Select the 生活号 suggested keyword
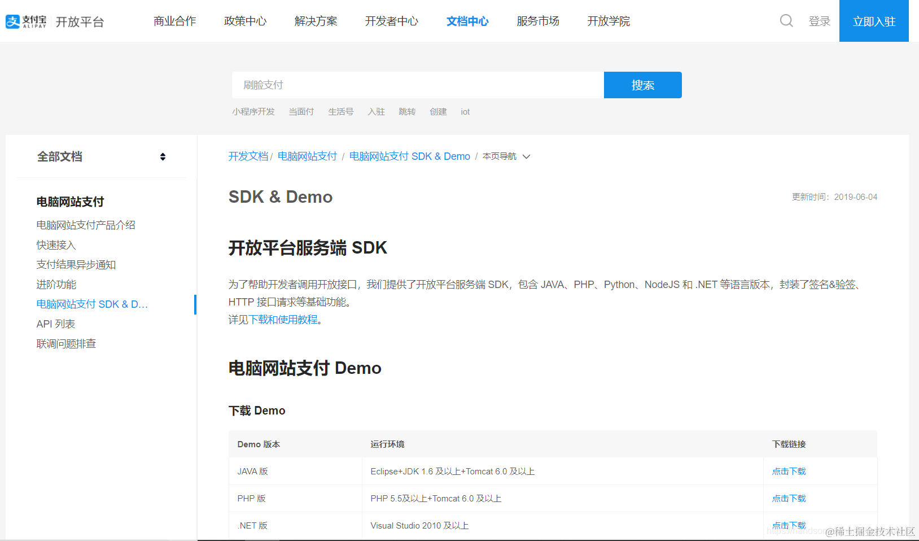This screenshot has height=541, width=919. (341, 112)
